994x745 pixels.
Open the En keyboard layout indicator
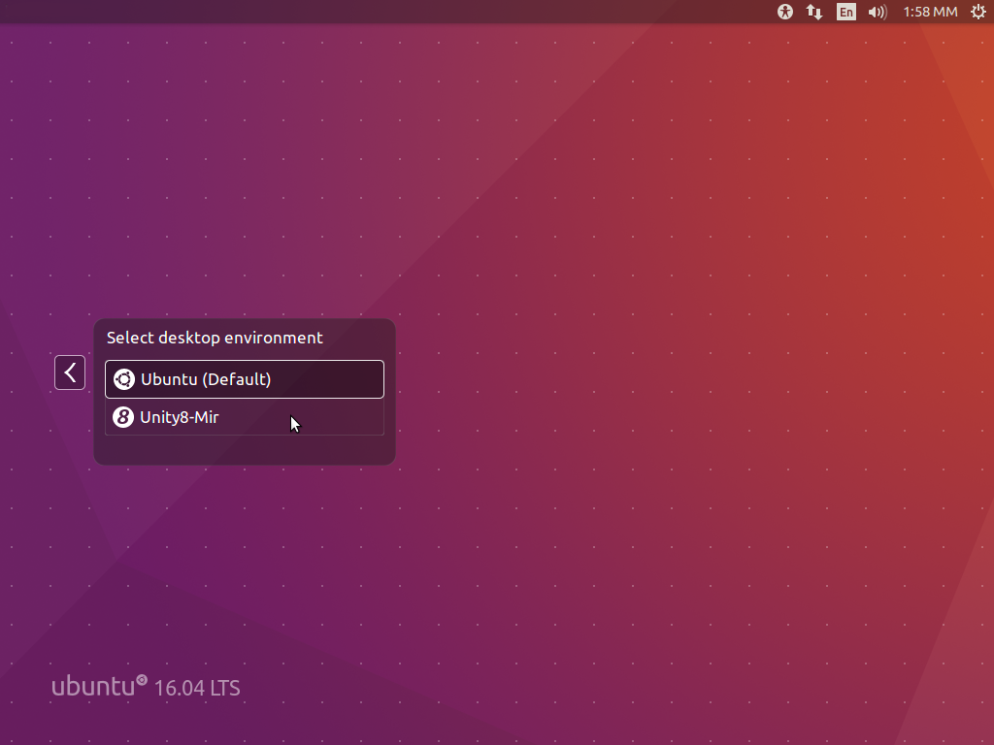(x=845, y=12)
